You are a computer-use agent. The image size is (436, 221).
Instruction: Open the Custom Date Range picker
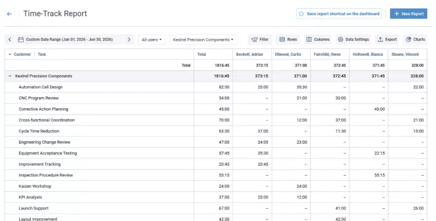click(69, 40)
